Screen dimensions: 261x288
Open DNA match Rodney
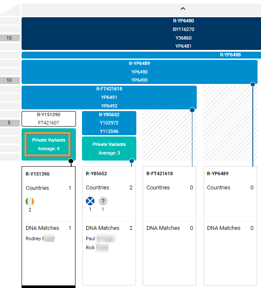pos(40,238)
